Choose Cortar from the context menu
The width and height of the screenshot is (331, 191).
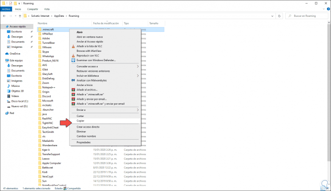pos(80,116)
